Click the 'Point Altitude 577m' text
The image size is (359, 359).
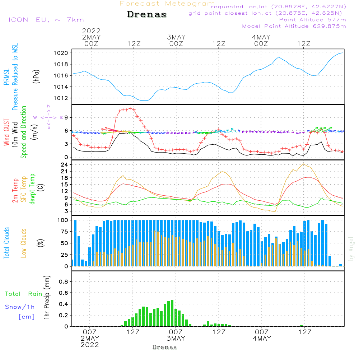coord(313,20)
